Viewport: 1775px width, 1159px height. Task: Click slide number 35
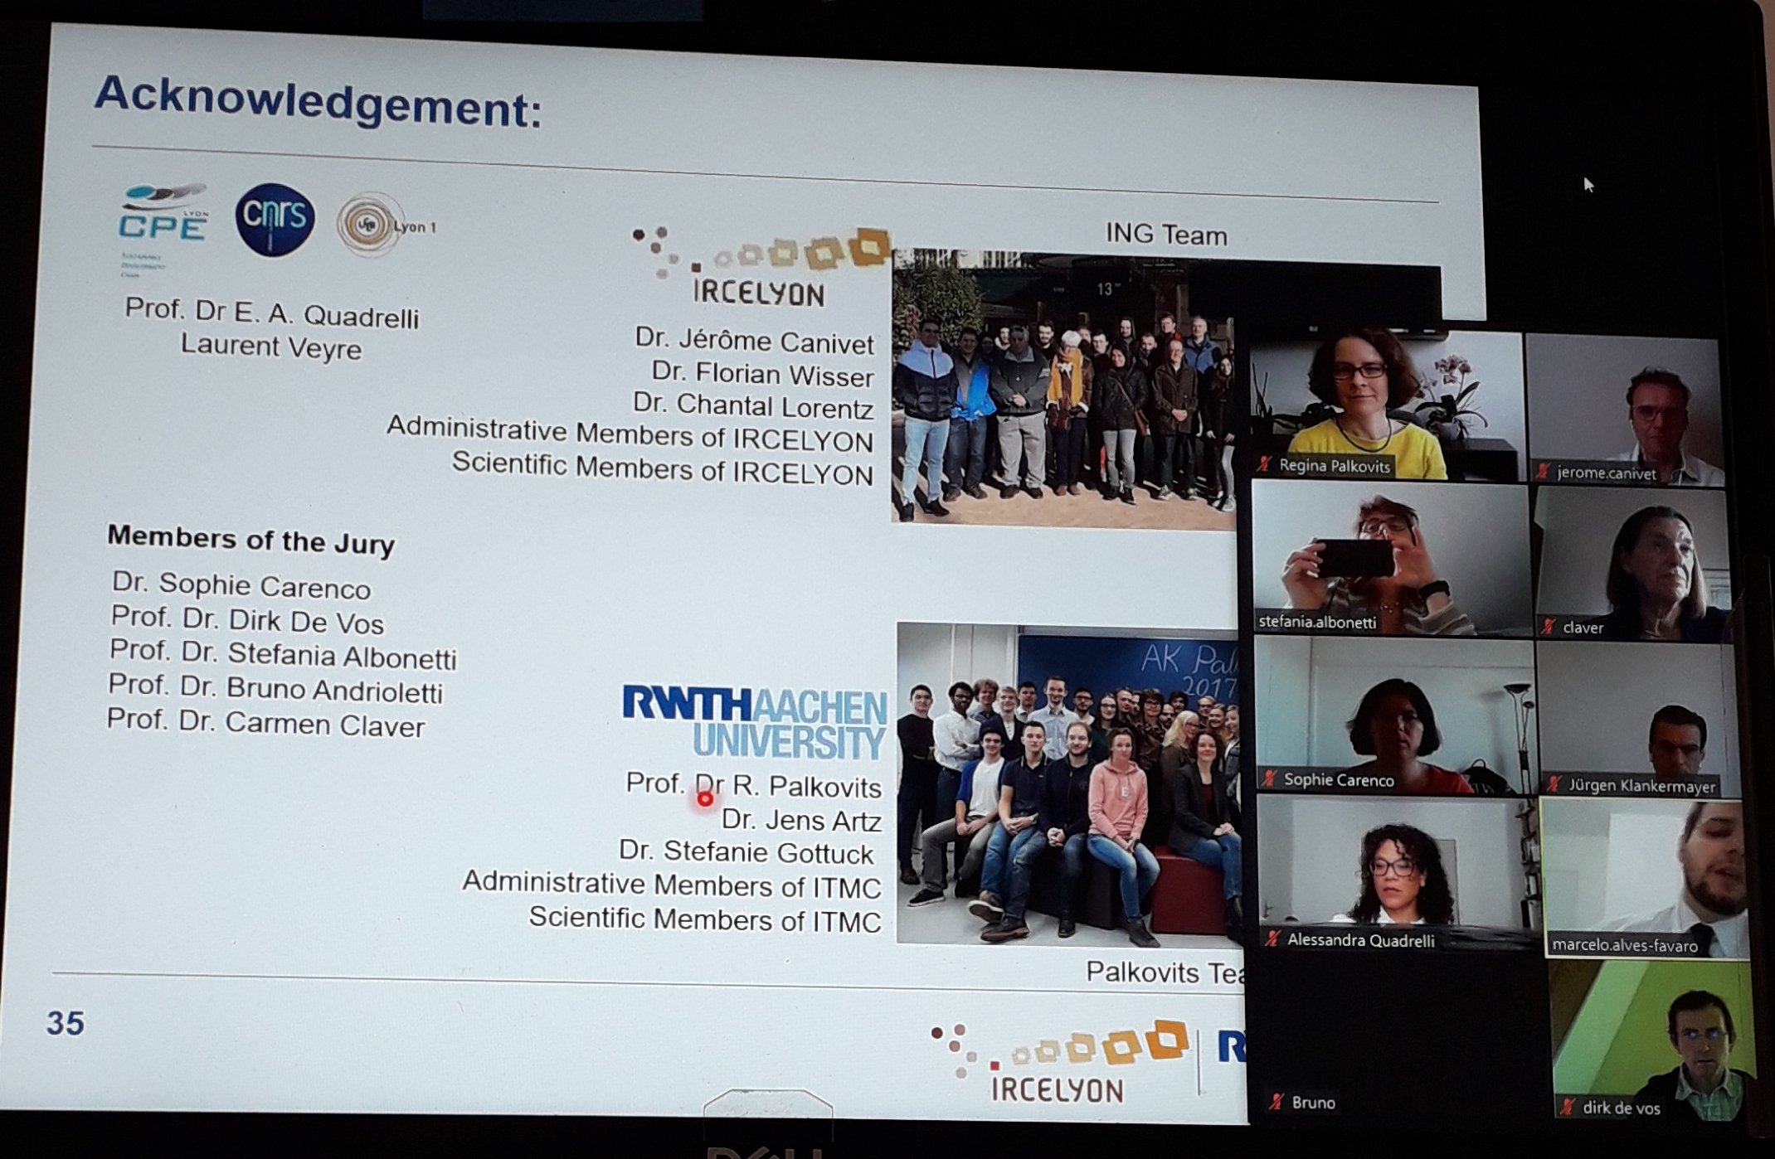[65, 1023]
